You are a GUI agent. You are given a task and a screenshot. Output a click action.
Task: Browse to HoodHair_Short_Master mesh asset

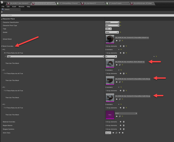(120, 65)
